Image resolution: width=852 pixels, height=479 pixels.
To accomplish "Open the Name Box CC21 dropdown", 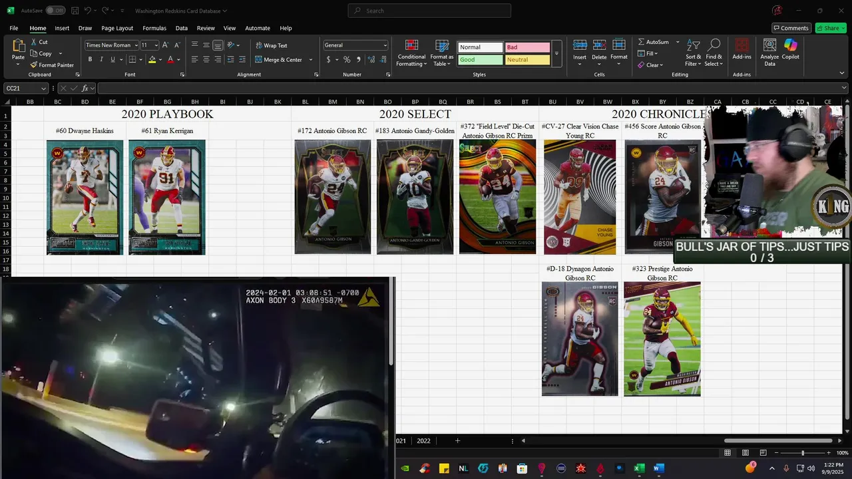I will point(44,88).
